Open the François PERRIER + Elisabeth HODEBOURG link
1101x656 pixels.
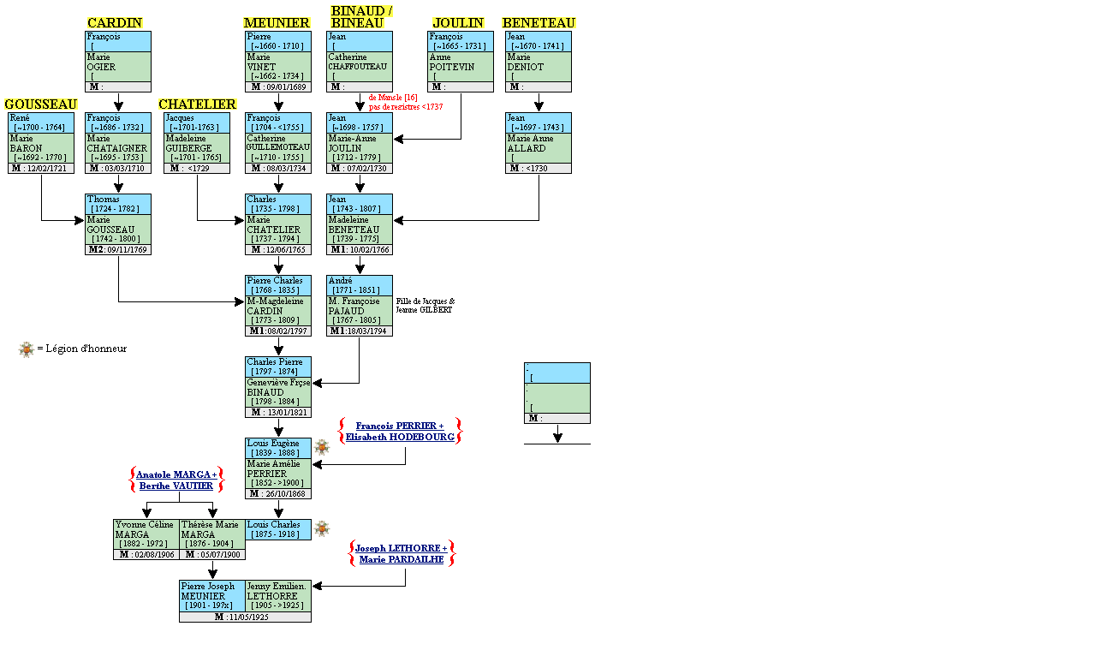(x=400, y=431)
